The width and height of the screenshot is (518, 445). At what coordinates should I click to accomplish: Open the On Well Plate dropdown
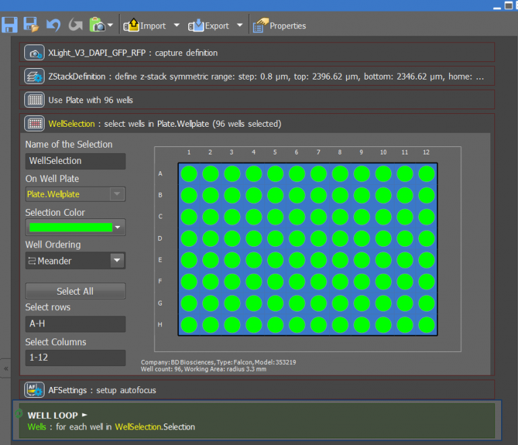pyautogui.click(x=117, y=194)
